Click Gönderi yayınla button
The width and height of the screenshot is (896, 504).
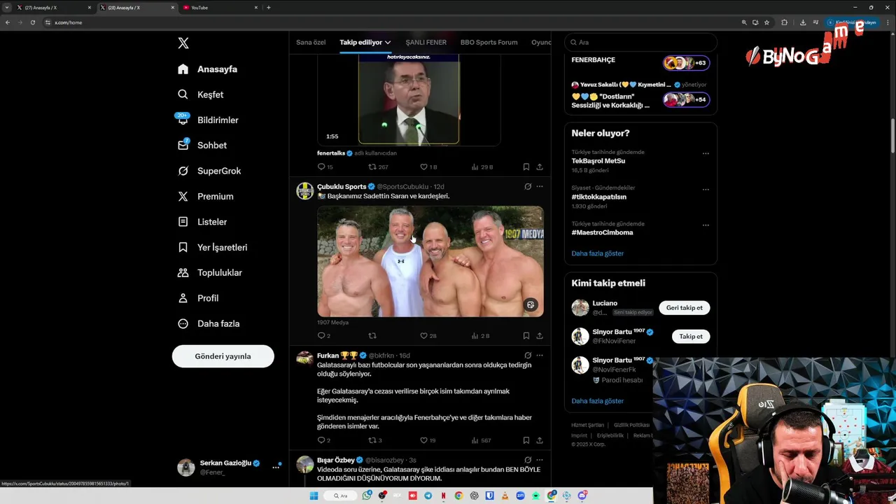coord(223,356)
